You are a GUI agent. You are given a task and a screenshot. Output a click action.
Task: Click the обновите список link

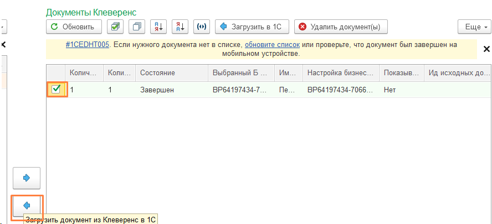272,44
